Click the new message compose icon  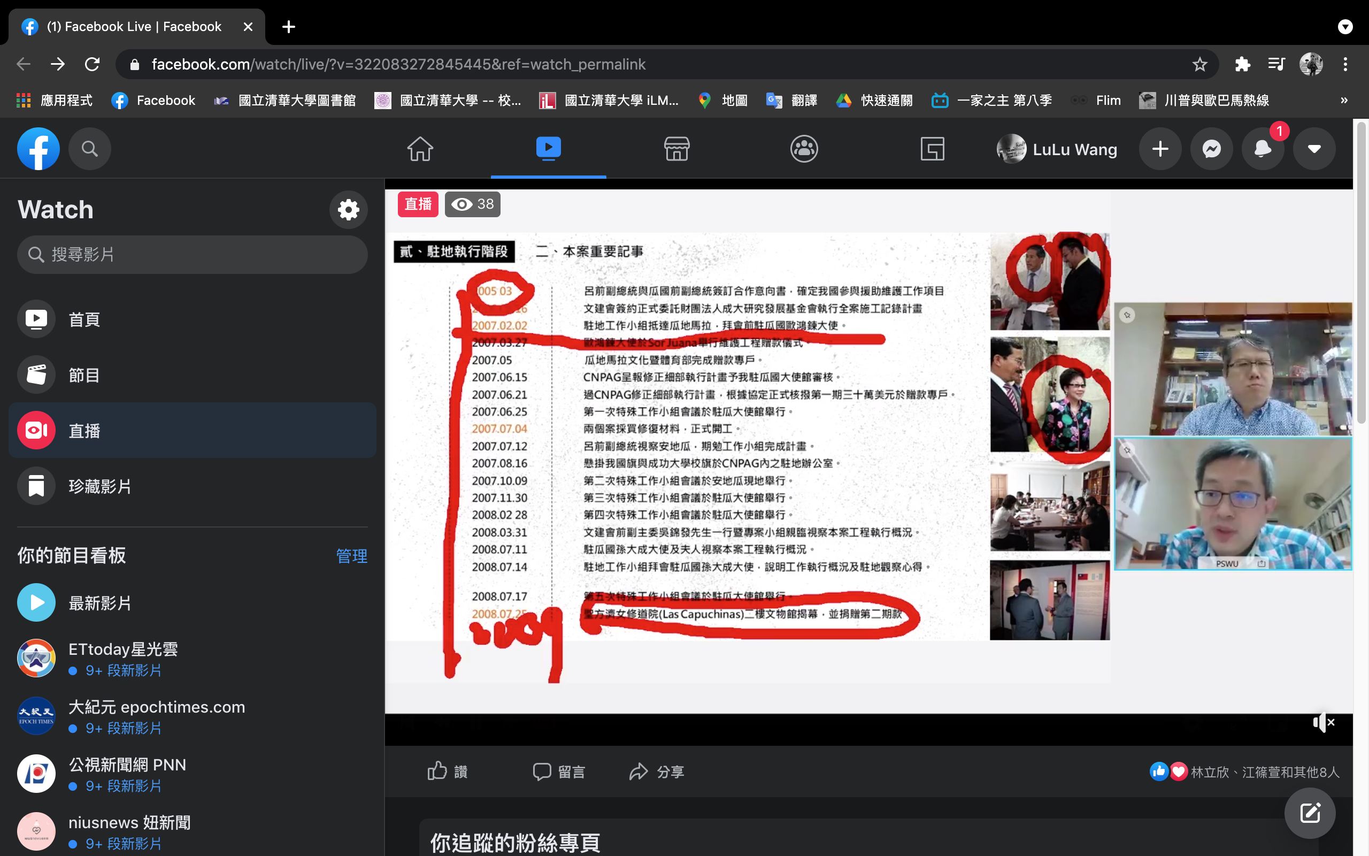pyautogui.click(x=1310, y=813)
